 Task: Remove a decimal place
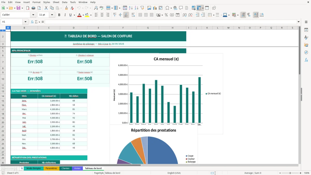pyautogui.click(x=190, y=15)
